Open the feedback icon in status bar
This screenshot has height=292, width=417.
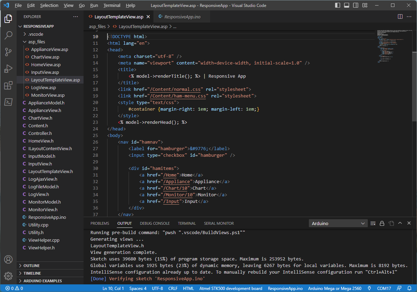pos(400,288)
